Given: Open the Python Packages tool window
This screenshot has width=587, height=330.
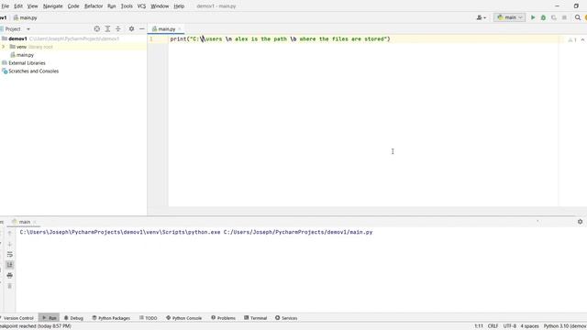Looking at the screenshot, I should click(111, 318).
